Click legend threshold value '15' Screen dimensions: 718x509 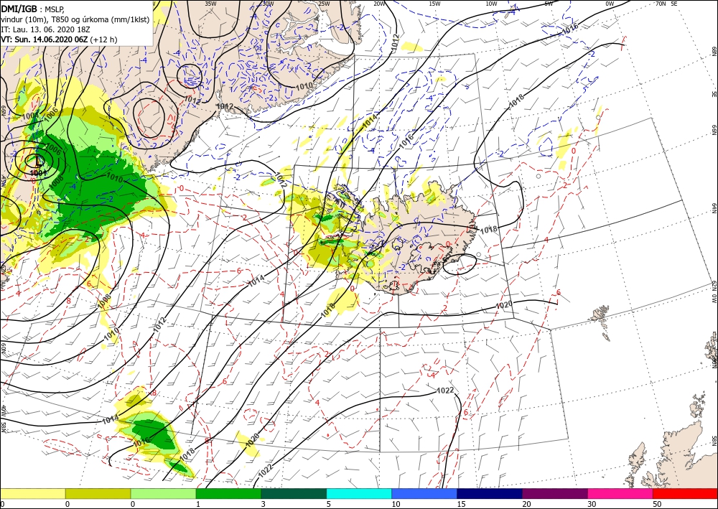pyautogui.click(x=461, y=504)
